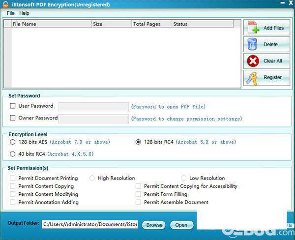
Task: Click the Register button label
Action: [x=272, y=77]
